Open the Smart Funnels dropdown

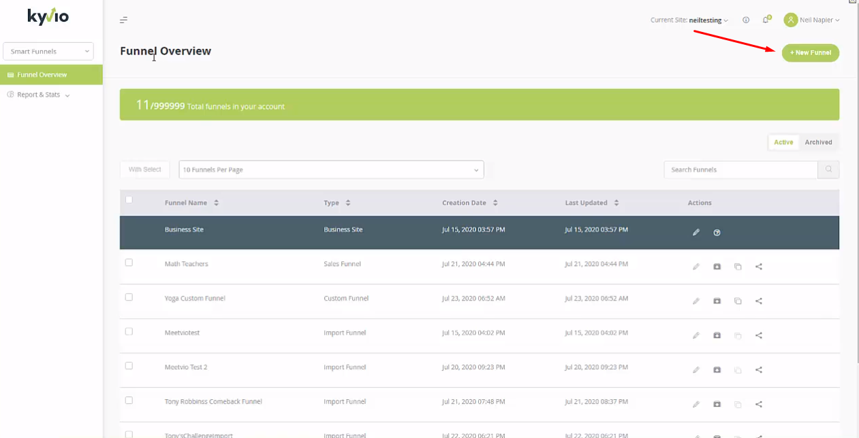tap(48, 51)
